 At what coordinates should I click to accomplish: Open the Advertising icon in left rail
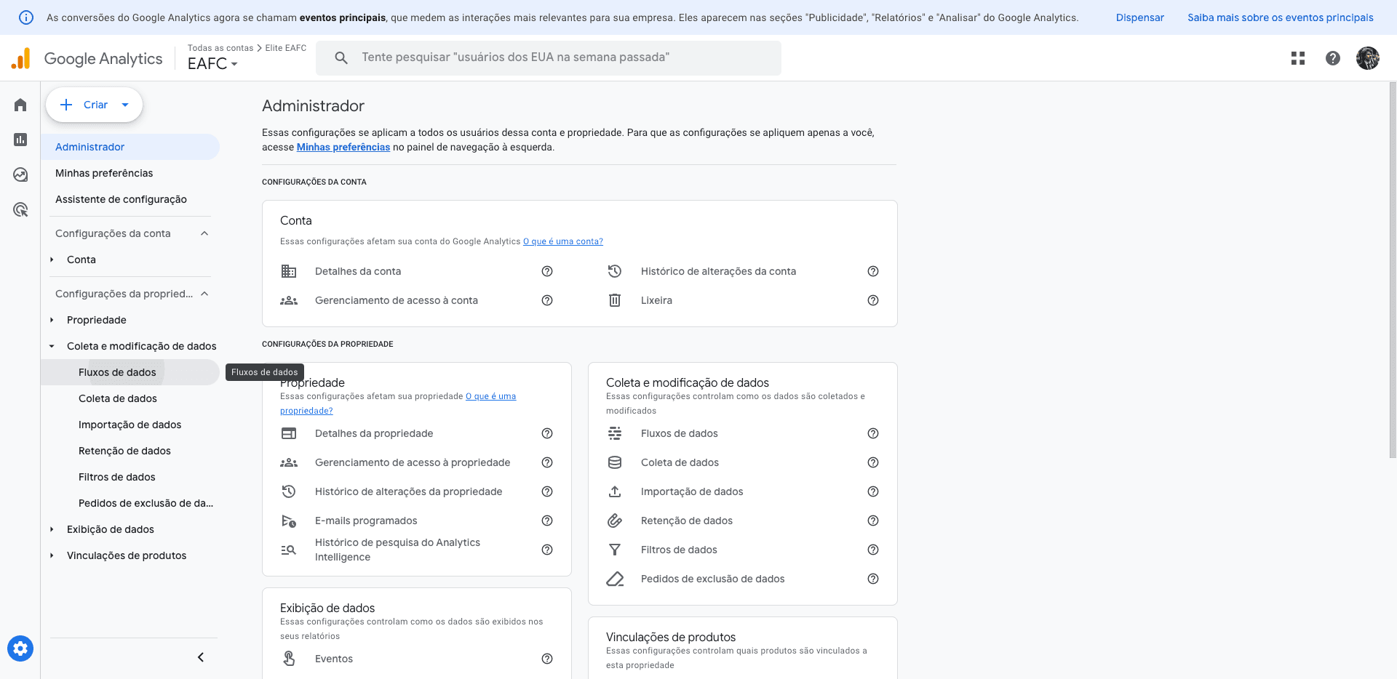coord(20,210)
